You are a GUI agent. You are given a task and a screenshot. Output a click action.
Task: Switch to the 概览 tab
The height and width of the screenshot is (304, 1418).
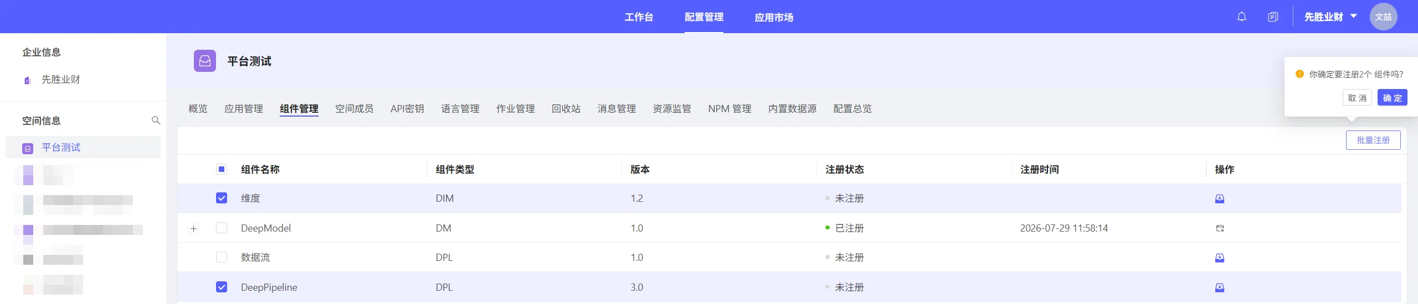pyautogui.click(x=198, y=108)
